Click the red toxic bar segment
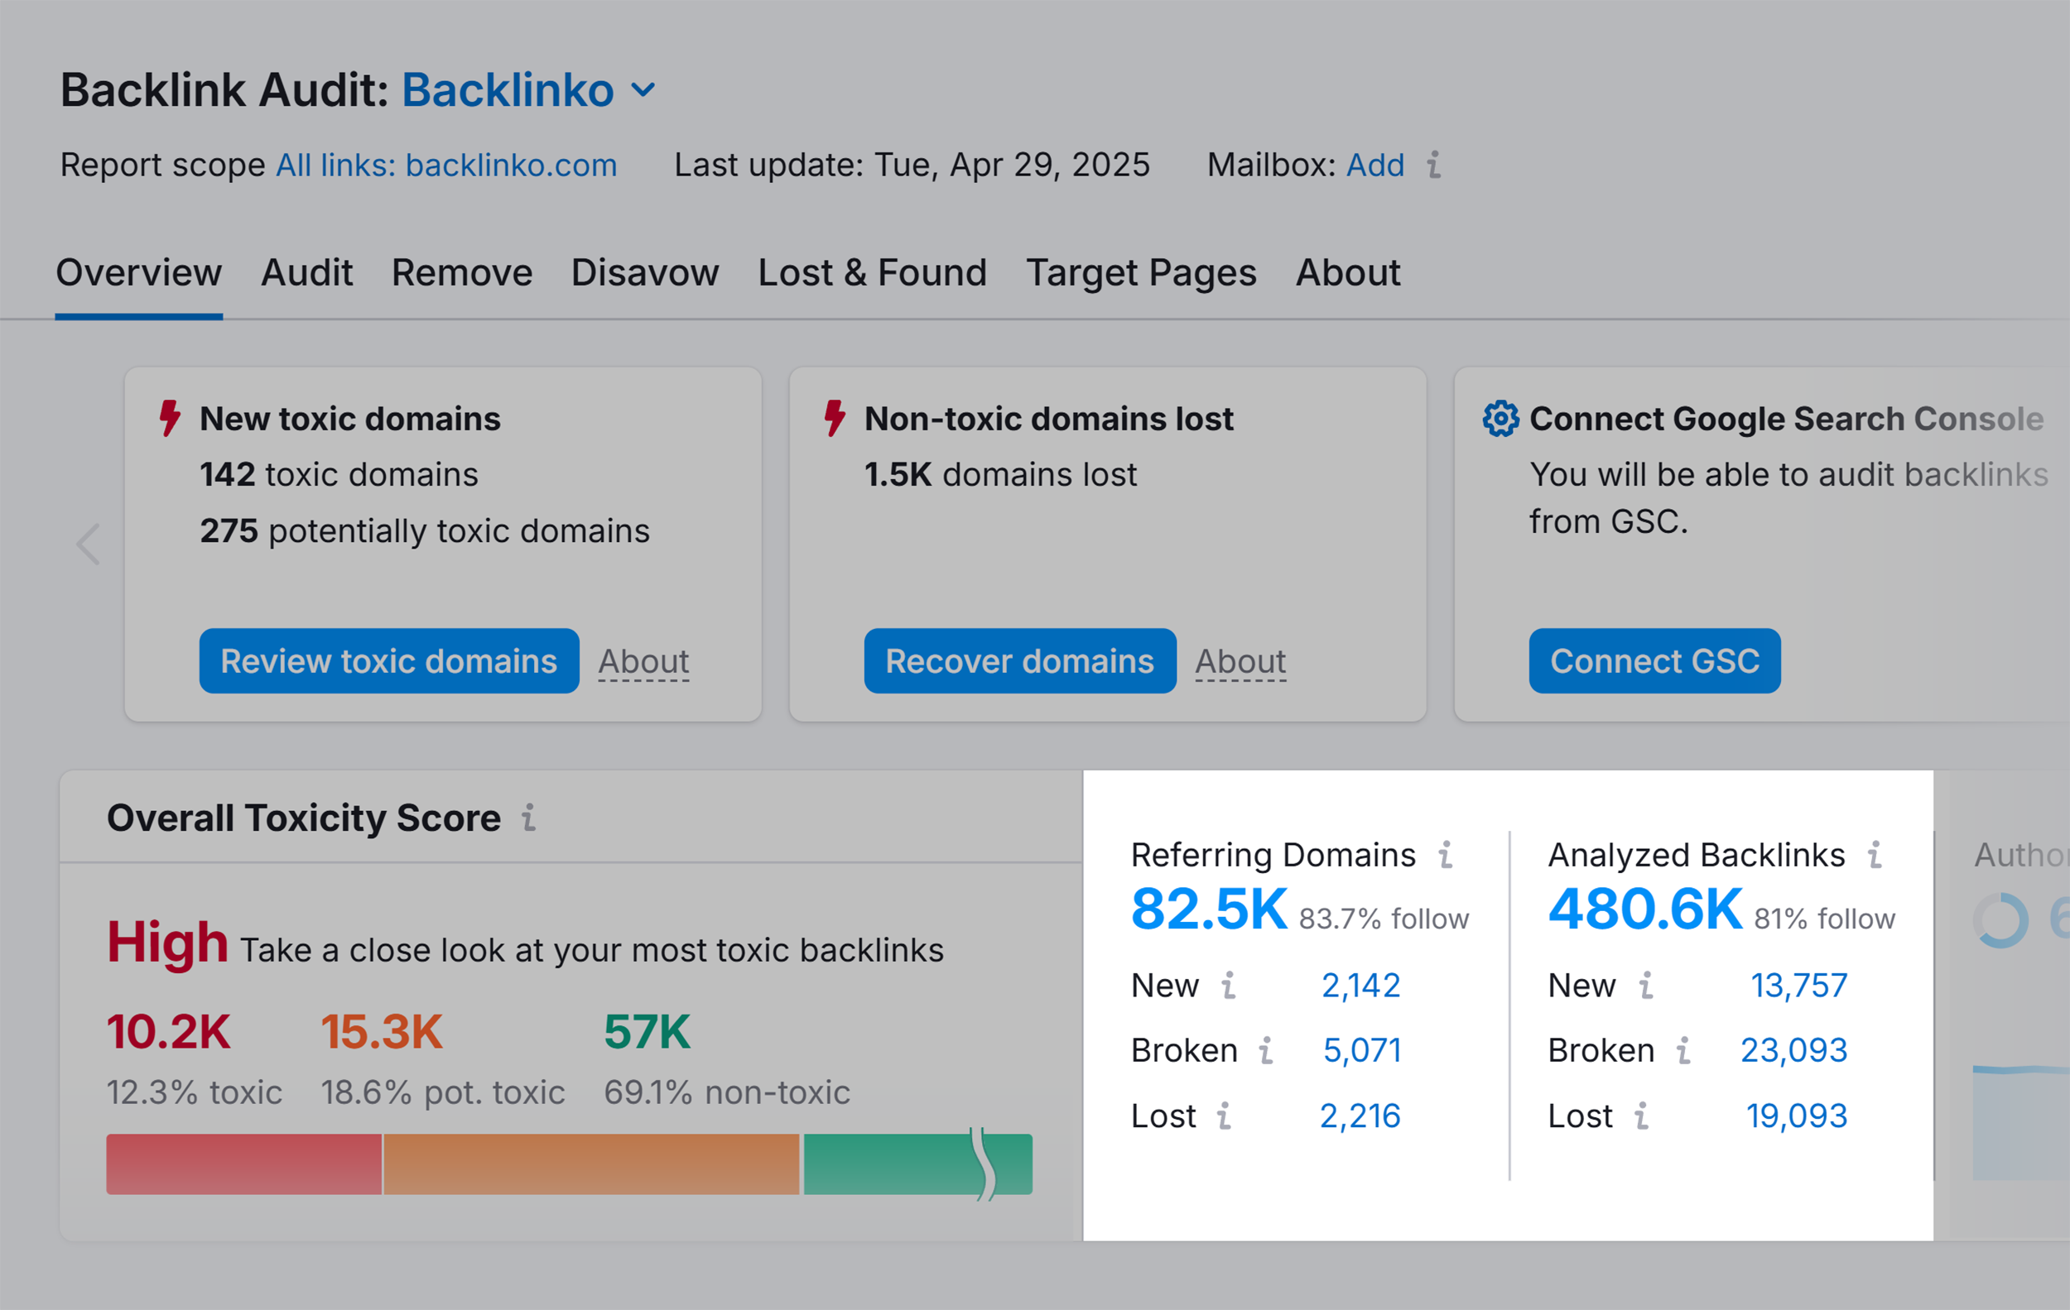Screen dimensions: 2070x1310 pos(243,1163)
